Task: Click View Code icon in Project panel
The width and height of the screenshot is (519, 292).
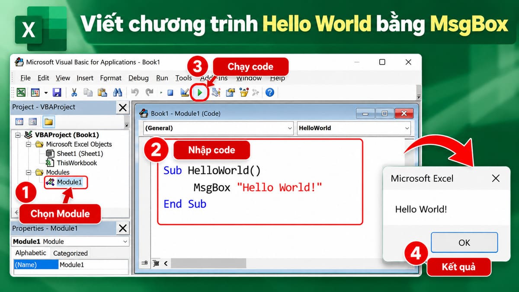Action: click(x=19, y=122)
